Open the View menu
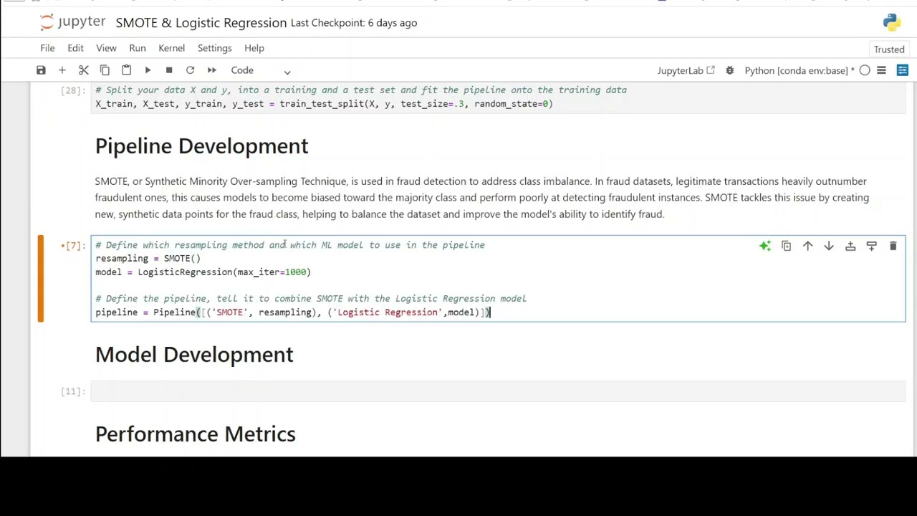Viewport: 917px width, 516px height. pyautogui.click(x=106, y=48)
